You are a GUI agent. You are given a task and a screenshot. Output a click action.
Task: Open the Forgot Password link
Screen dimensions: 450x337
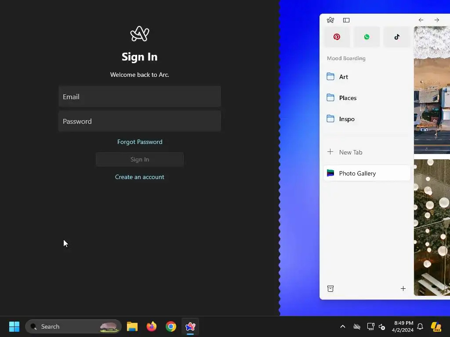point(140,142)
